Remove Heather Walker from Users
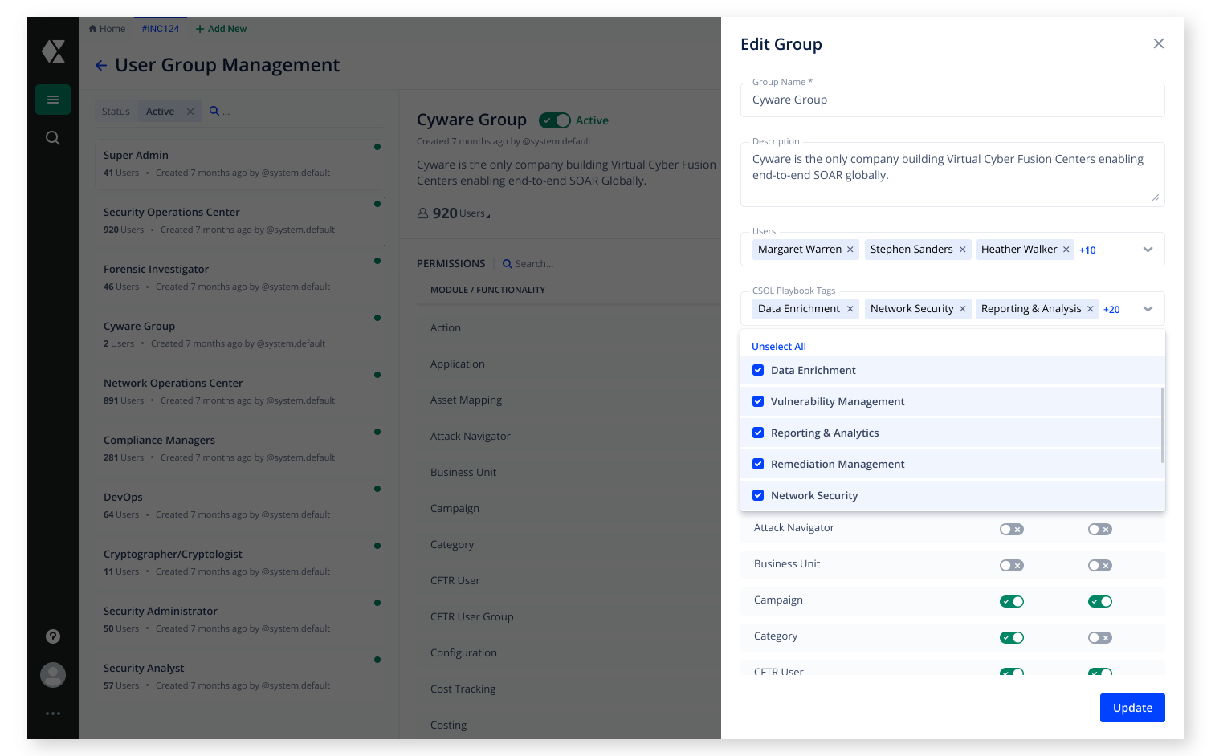The image size is (1211, 756). coord(1066,250)
